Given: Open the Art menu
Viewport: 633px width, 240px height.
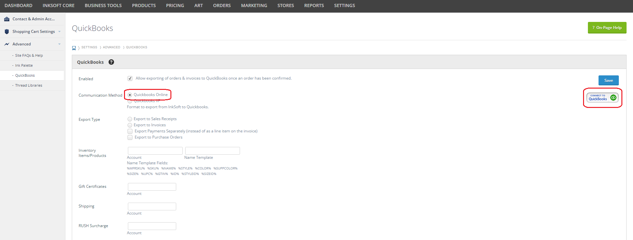Looking at the screenshot, I should (198, 5).
